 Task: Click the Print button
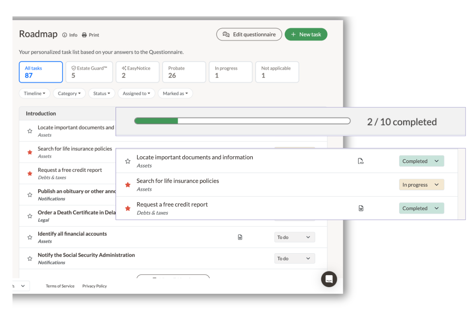point(90,35)
